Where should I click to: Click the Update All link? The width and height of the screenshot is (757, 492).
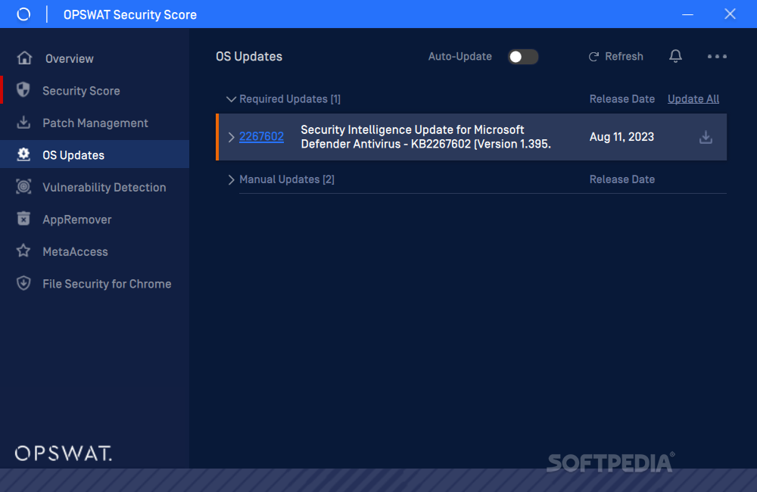tap(693, 99)
